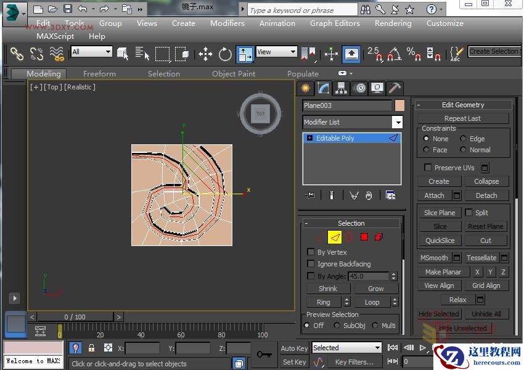Open Select by Name dialog icon

tap(141, 54)
